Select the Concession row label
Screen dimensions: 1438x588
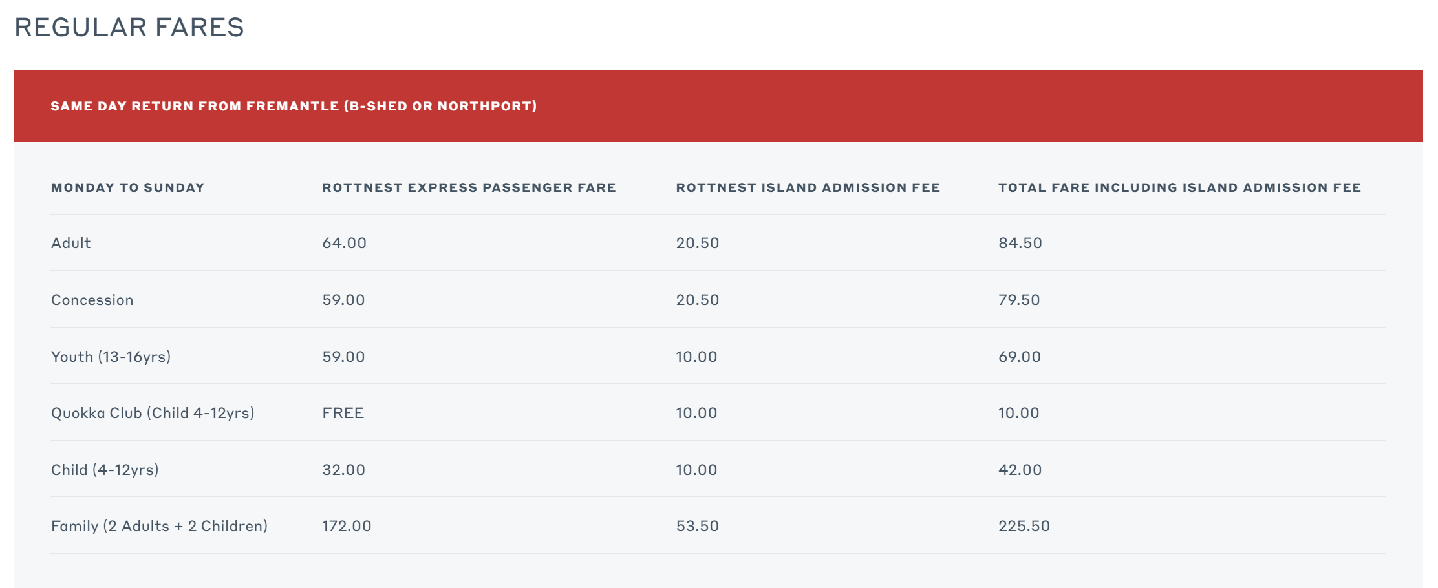click(92, 300)
